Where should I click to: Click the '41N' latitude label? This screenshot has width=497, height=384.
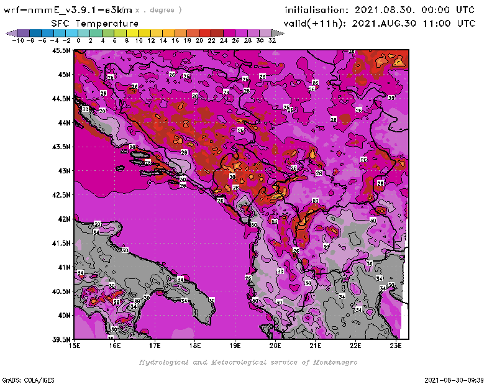tap(64, 267)
